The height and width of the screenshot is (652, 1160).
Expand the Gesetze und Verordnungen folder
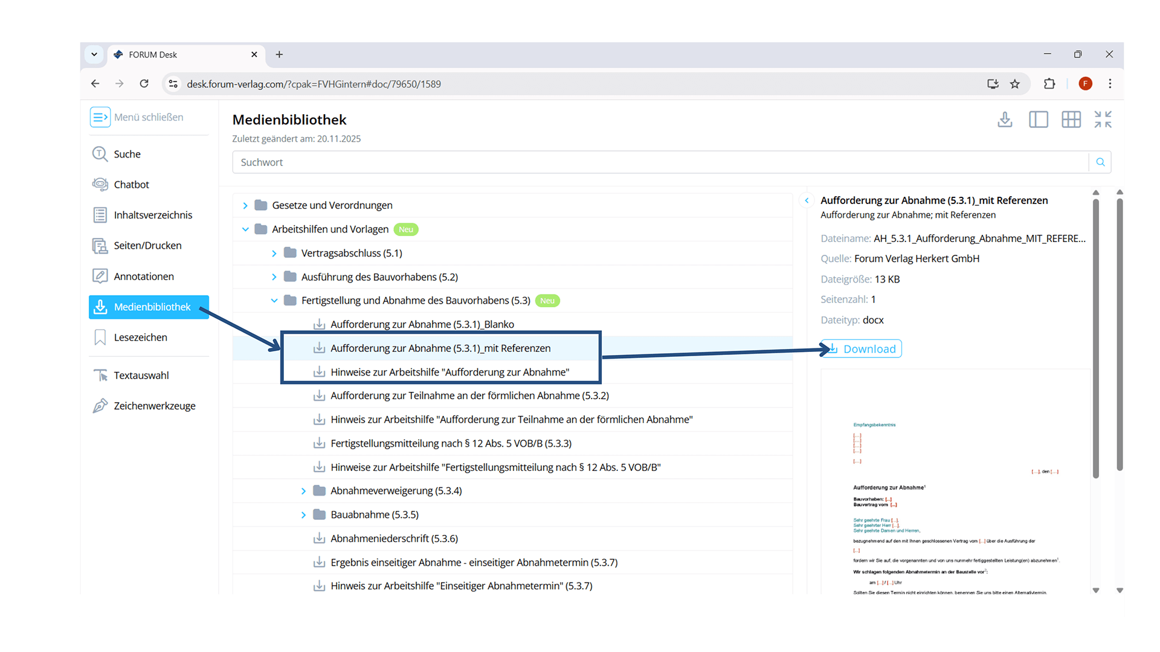pos(245,206)
